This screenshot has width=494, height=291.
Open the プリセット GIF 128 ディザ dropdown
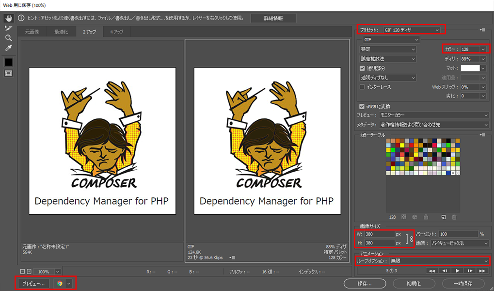412,30
